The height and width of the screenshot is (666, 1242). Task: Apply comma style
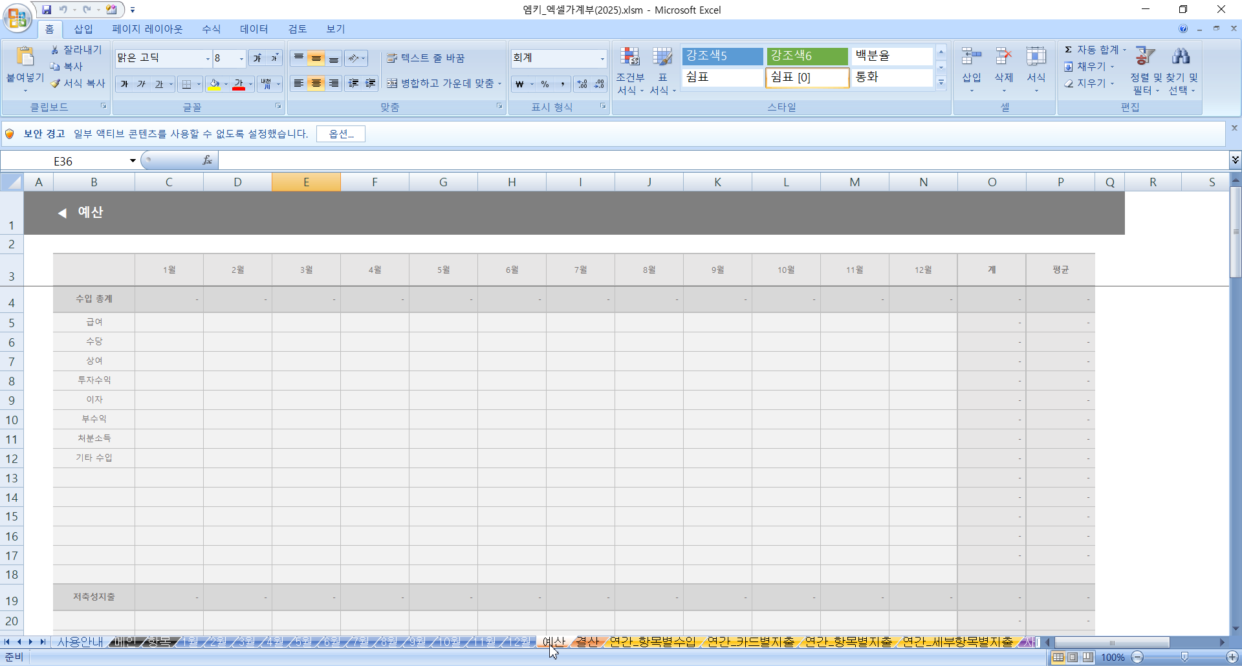pos(563,84)
